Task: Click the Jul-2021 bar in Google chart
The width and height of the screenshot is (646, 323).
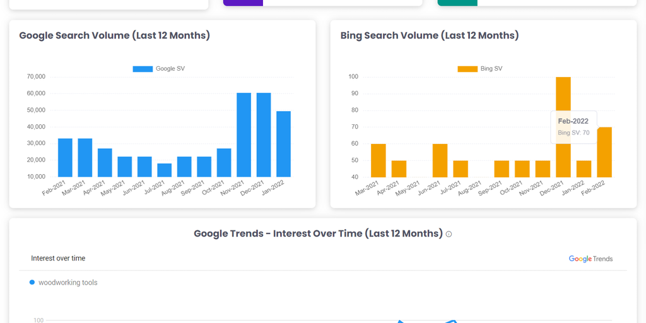Action: (x=165, y=170)
